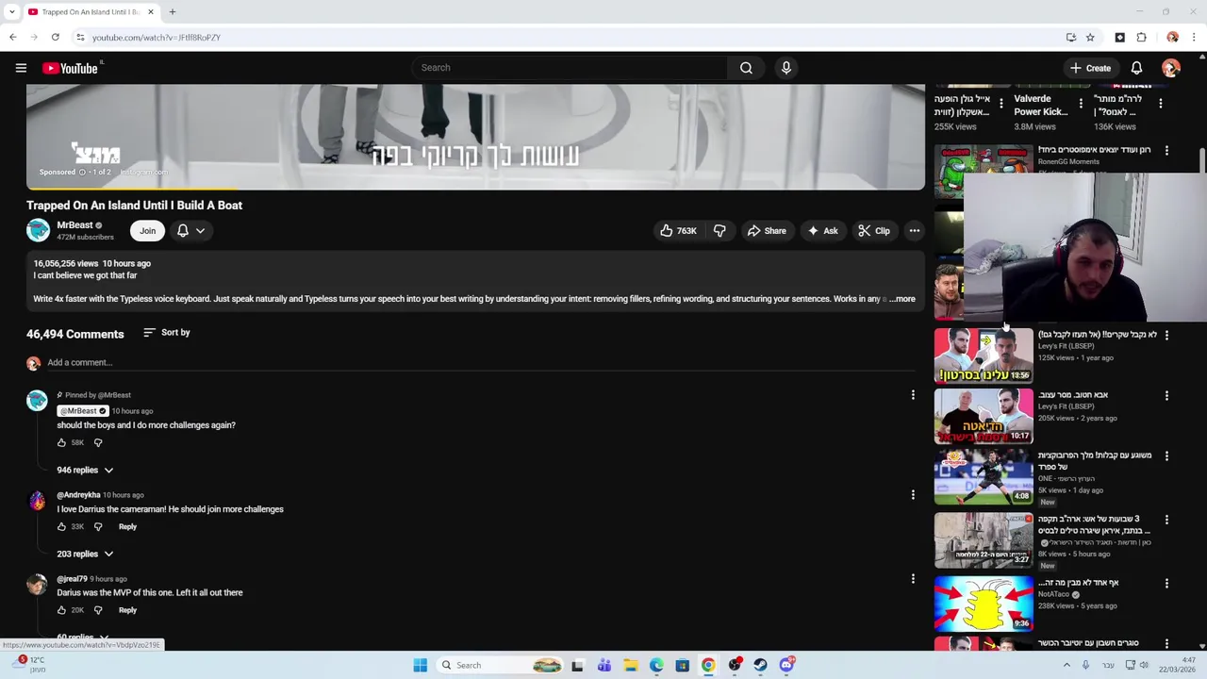The image size is (1207, 679).
Task: Dislike the @Andreykha comment
Action: pyautogui.click(x=98, y=526)
